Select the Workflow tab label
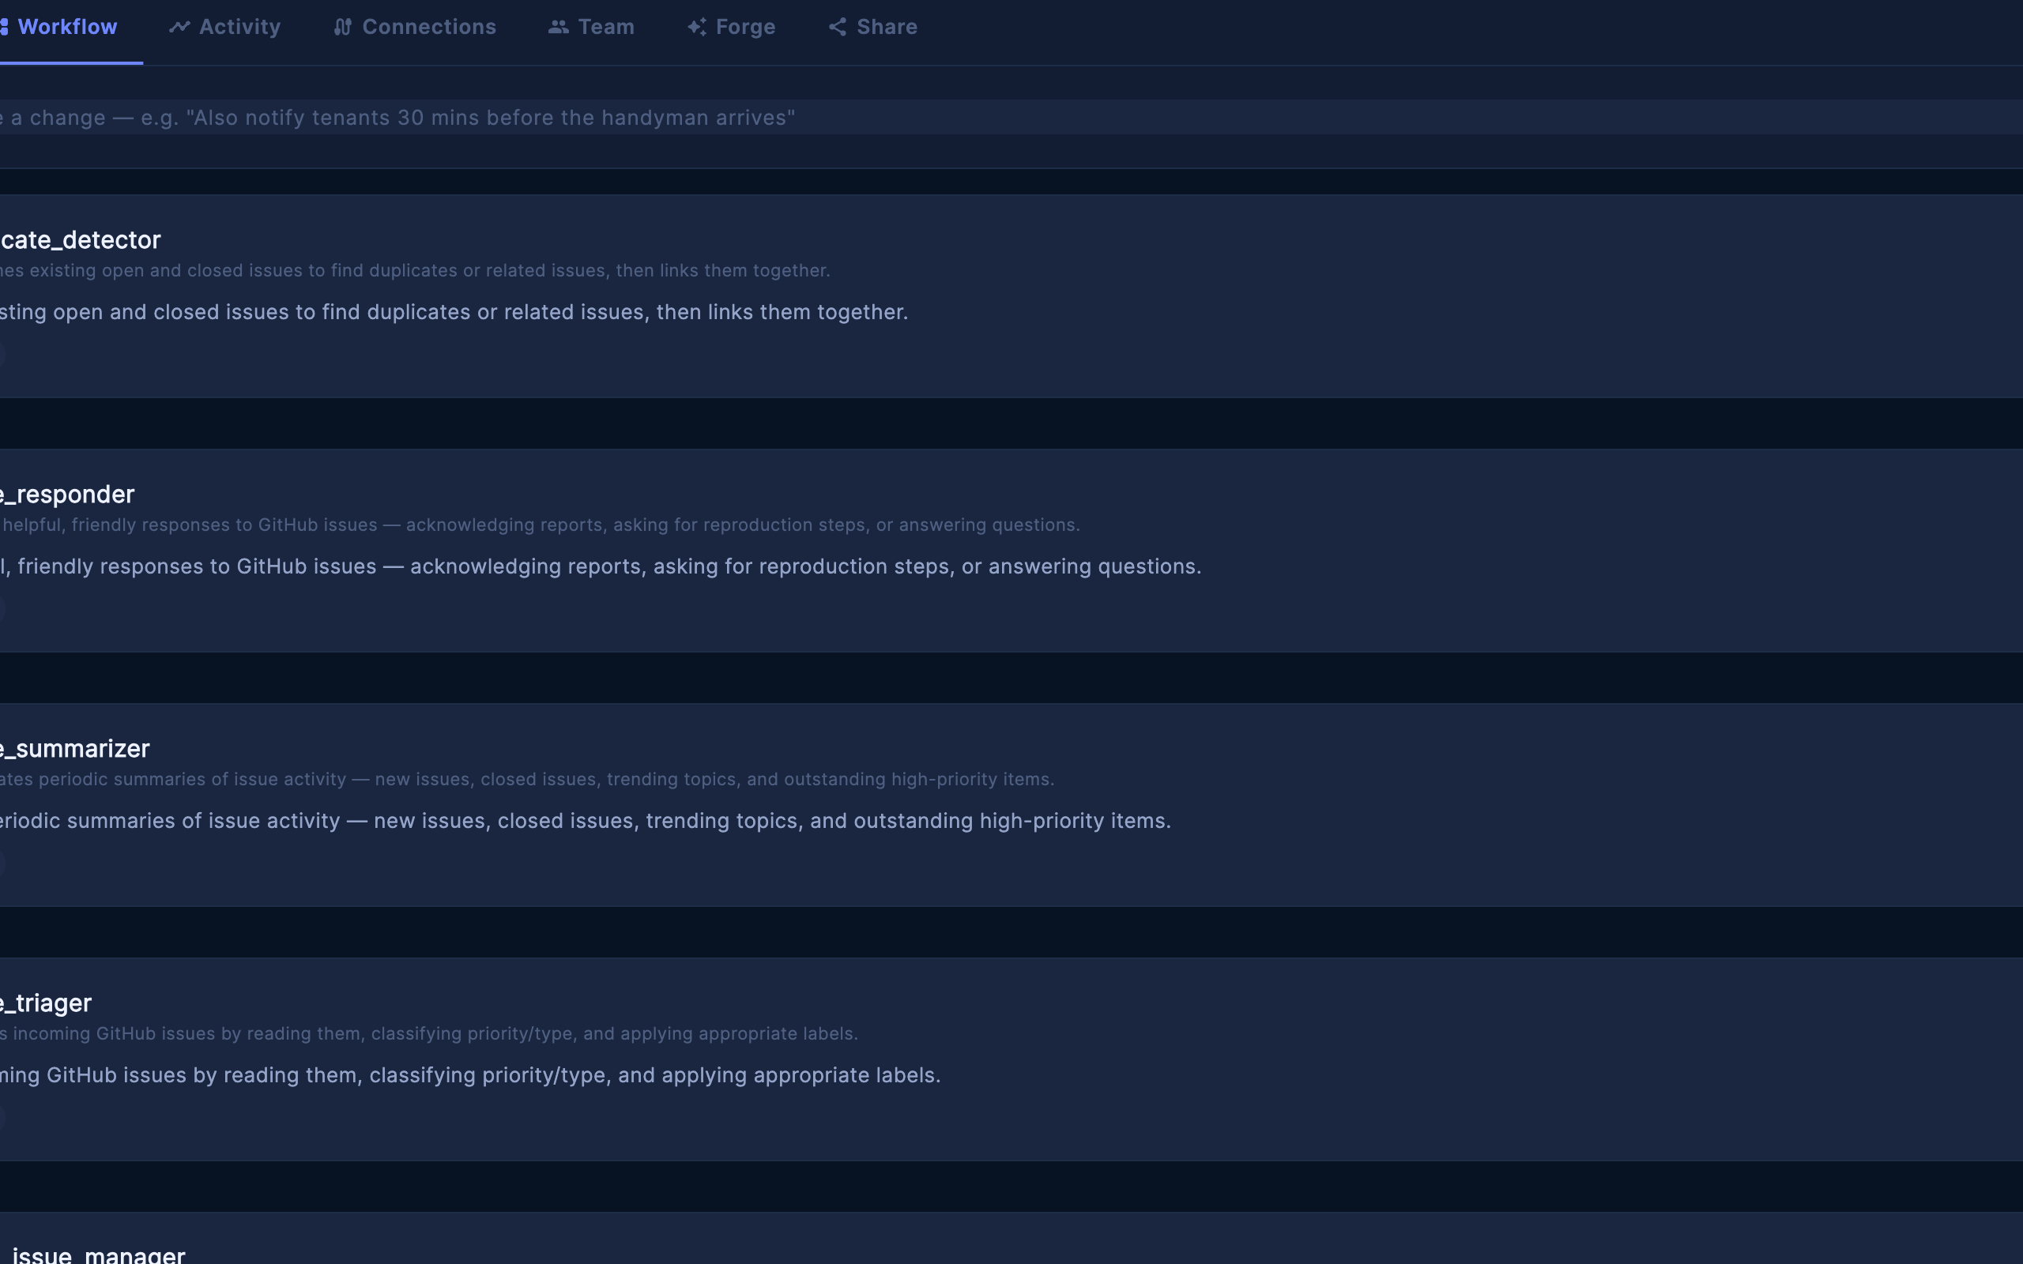This screenshot has height=1264, width=2023. click(x=67, y=27)
